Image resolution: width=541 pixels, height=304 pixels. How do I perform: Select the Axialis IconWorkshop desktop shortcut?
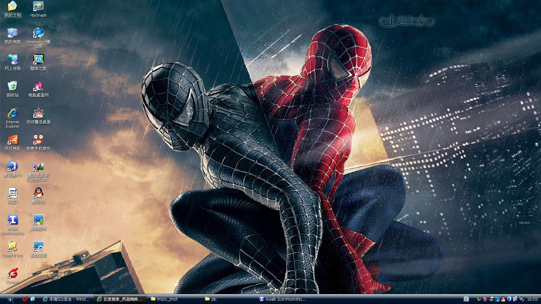coord(13,225)
